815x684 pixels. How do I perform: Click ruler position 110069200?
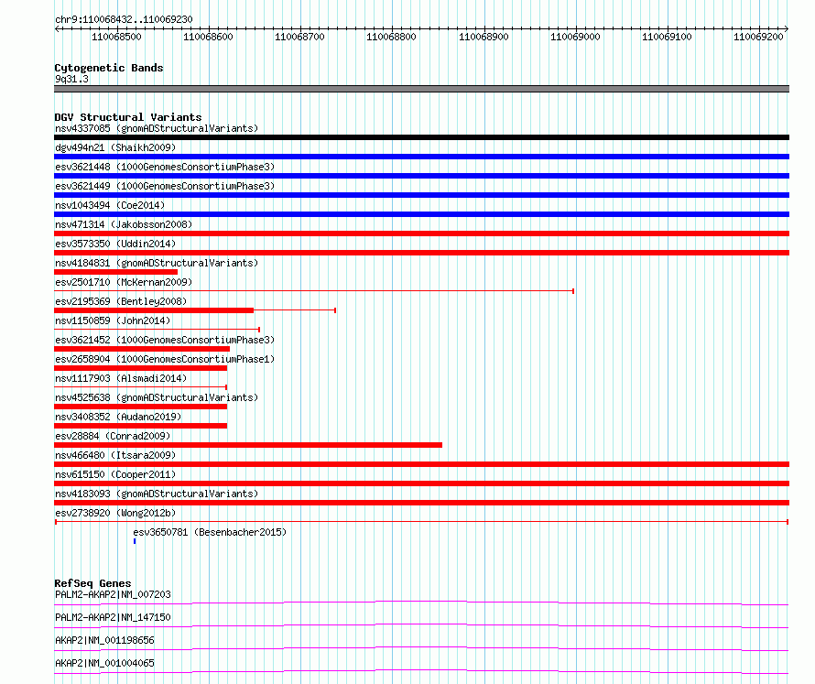coord(758,37)
